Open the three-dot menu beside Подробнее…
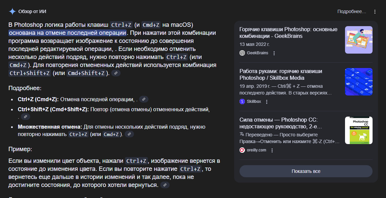 [x=375, y=11]
